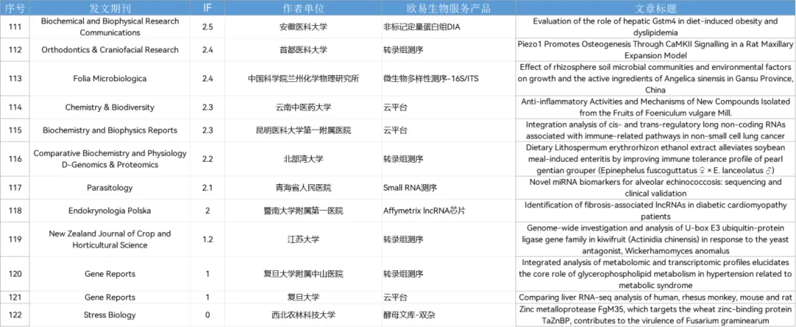The height and width of the screenshot is (327, 796).
Task: Click the 北部湾大学 cell
Action: click(303, 159)
